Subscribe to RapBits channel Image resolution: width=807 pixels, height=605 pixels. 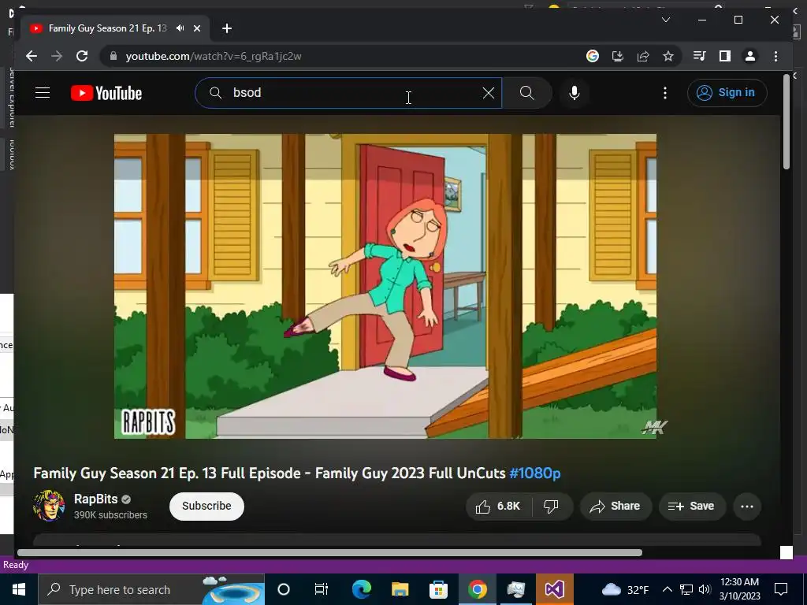coord(206,506)
